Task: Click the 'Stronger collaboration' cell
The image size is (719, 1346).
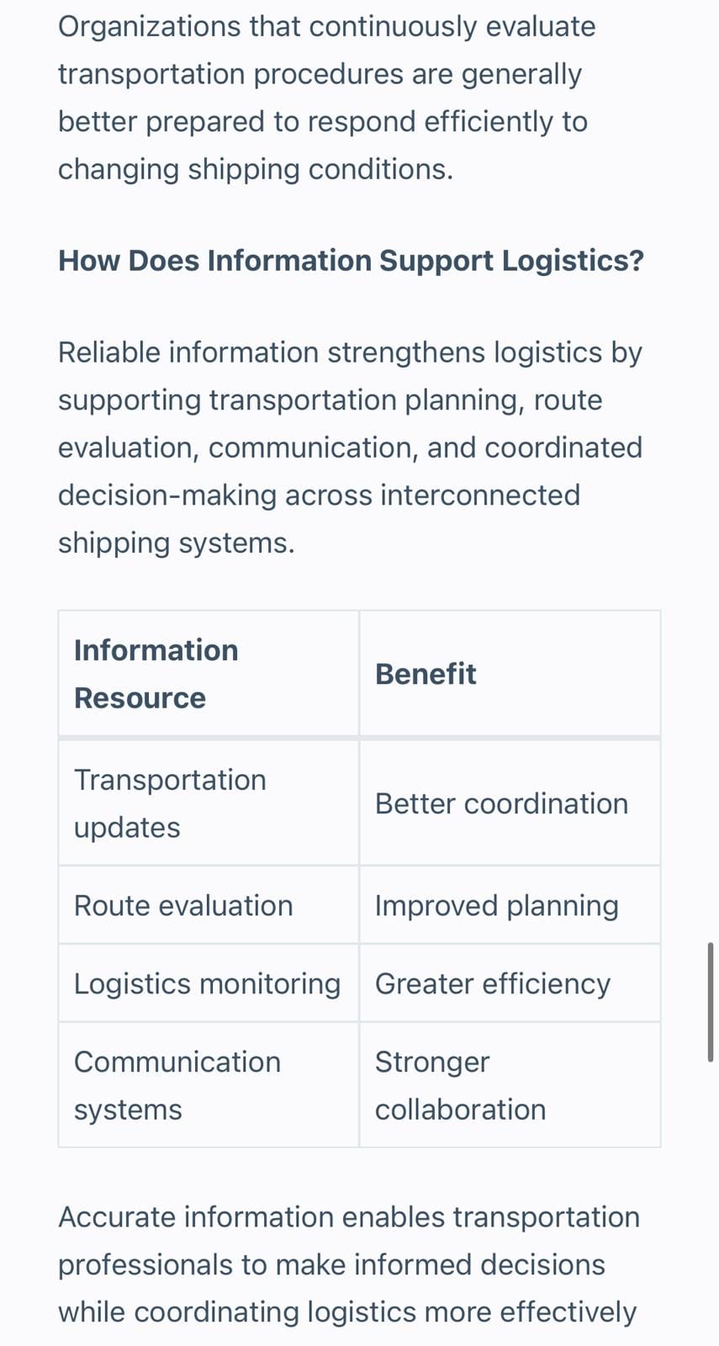Action: pos(510,1085)
